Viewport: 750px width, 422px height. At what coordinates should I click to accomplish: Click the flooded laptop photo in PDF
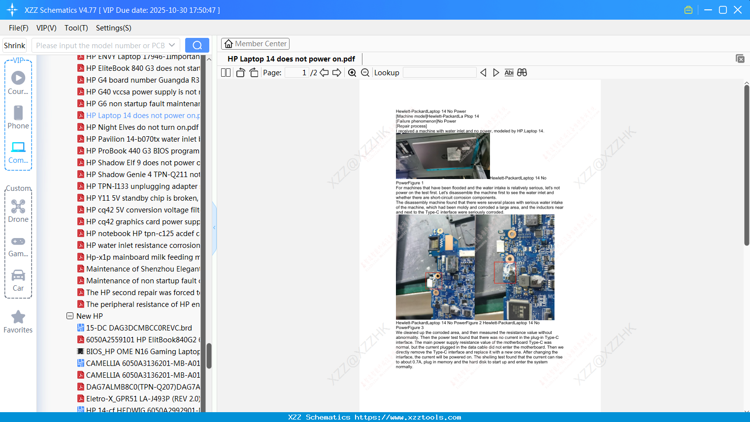tap(443, 156)
